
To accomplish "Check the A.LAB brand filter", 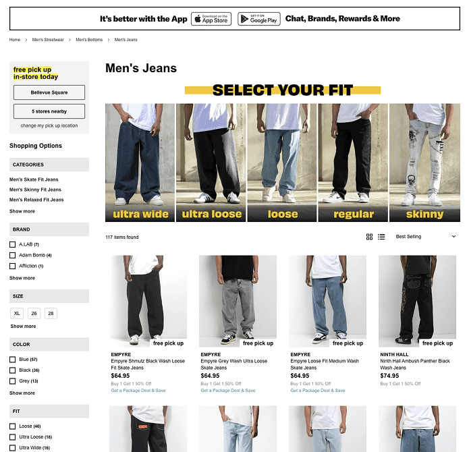I will [13, 244].
